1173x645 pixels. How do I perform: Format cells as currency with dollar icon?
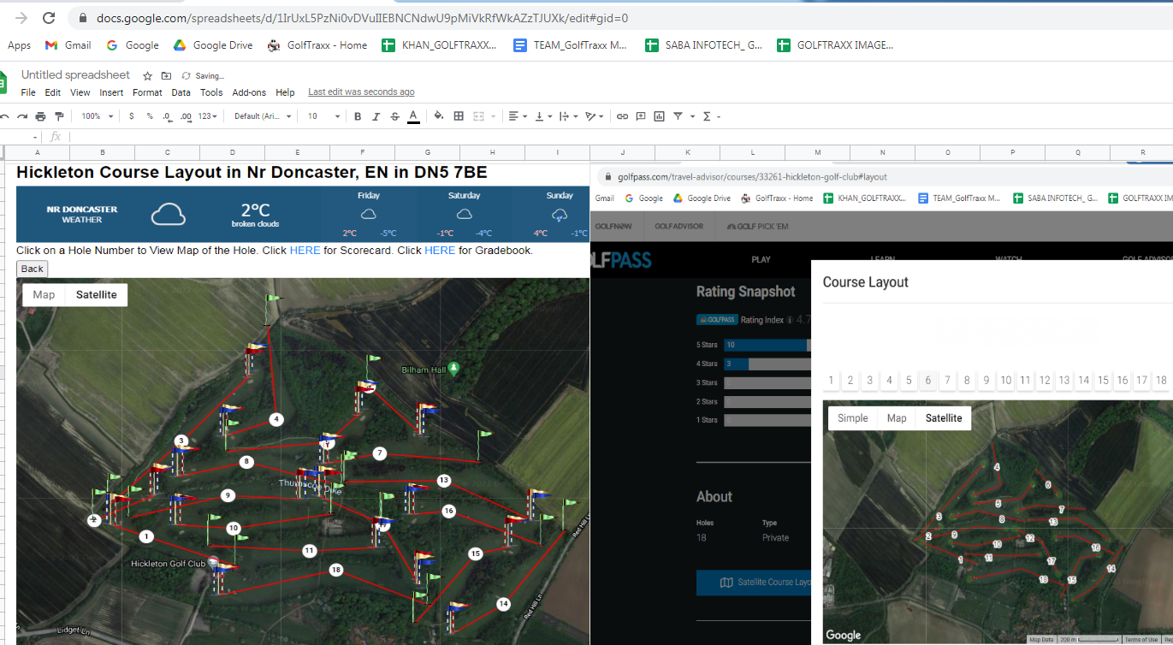point(131,116)
